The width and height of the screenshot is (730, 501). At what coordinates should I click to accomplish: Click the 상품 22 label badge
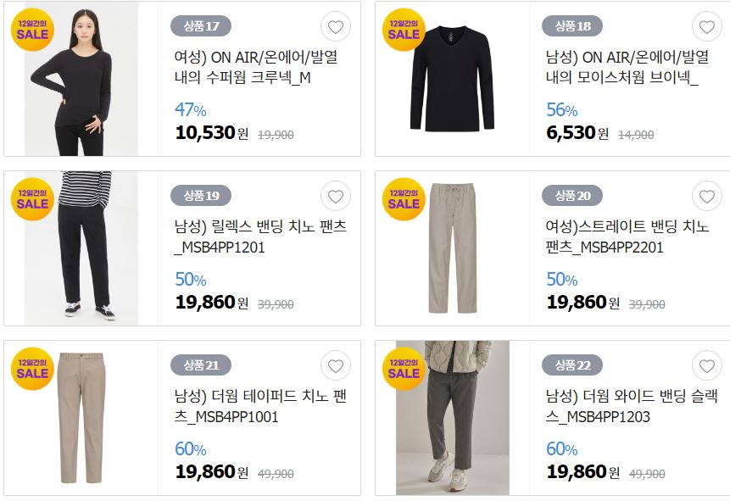(572, 365)
